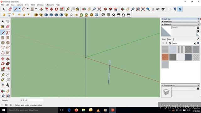Screen dimensions: 201x113
Task: Pick the striped corrugated metal swatch
Action: (x=181, y=49)
